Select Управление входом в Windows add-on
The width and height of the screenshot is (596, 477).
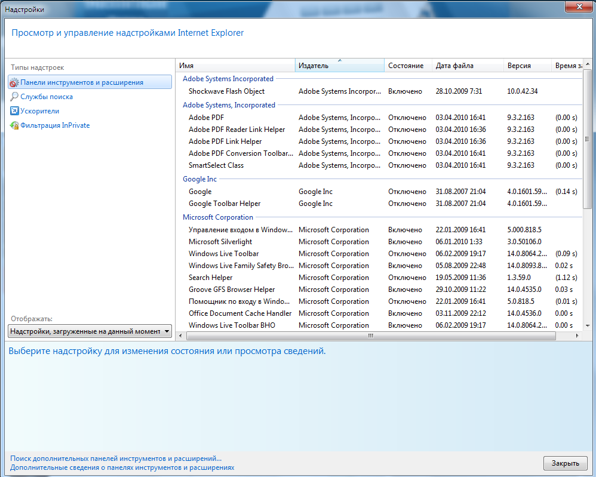379,230
